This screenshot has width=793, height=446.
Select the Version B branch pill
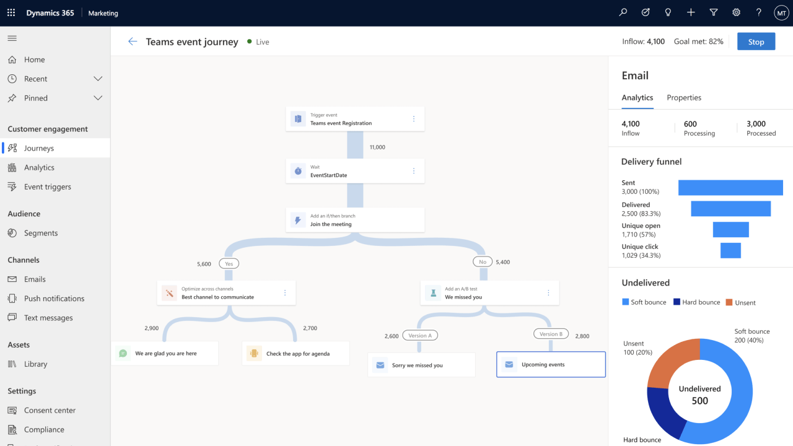point(551,333)
